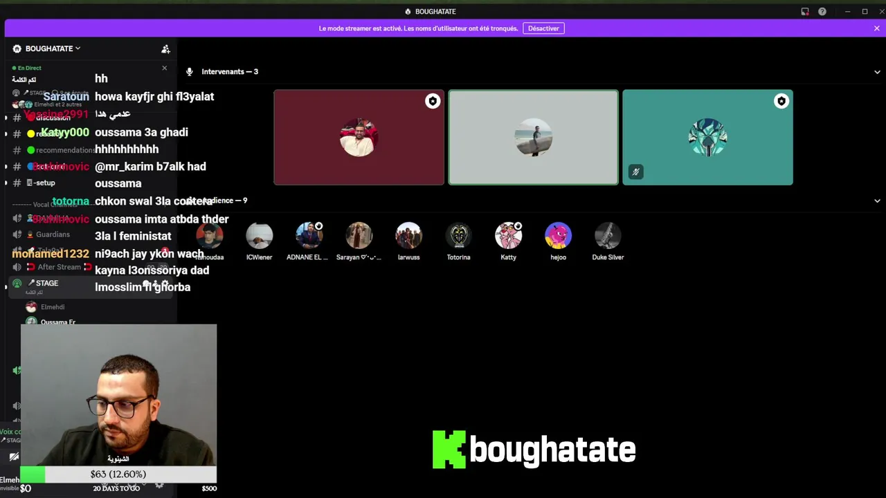Click the After Stream voice speaker icon
Image resolution: width=886 pixels, height=498 pixels.
(17, 267)
